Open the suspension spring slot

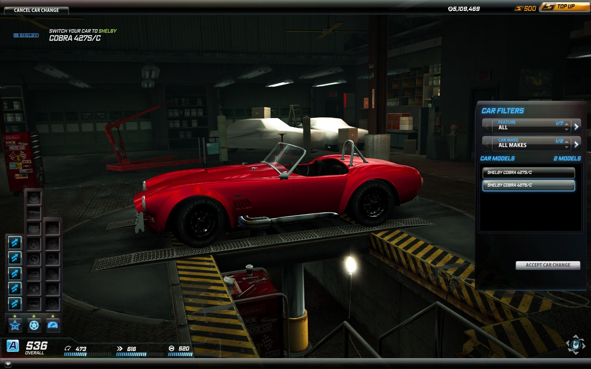(53, 274)
